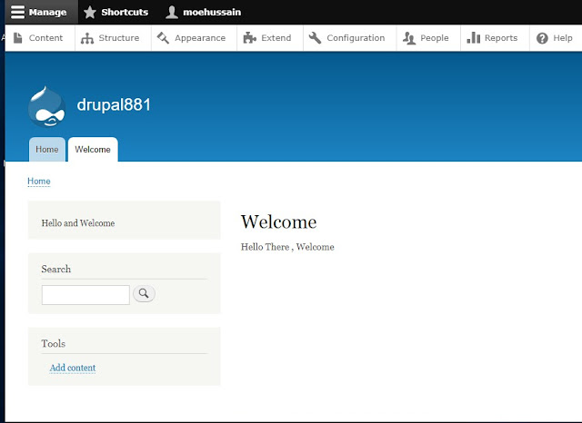Viewport: 582px width, 423px height.
Task: Click the Add content link
Action: click(73, 368)
